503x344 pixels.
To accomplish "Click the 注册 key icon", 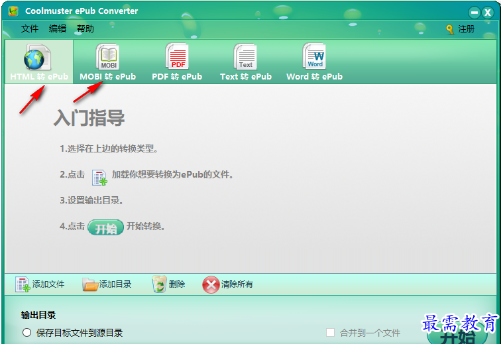I will click(450, 29).
